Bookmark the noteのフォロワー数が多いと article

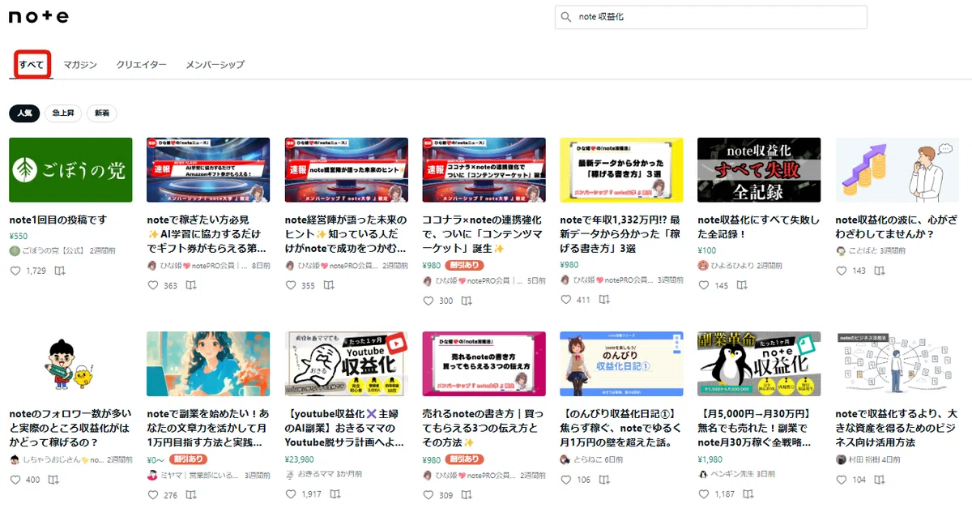[x=53, y=480]
